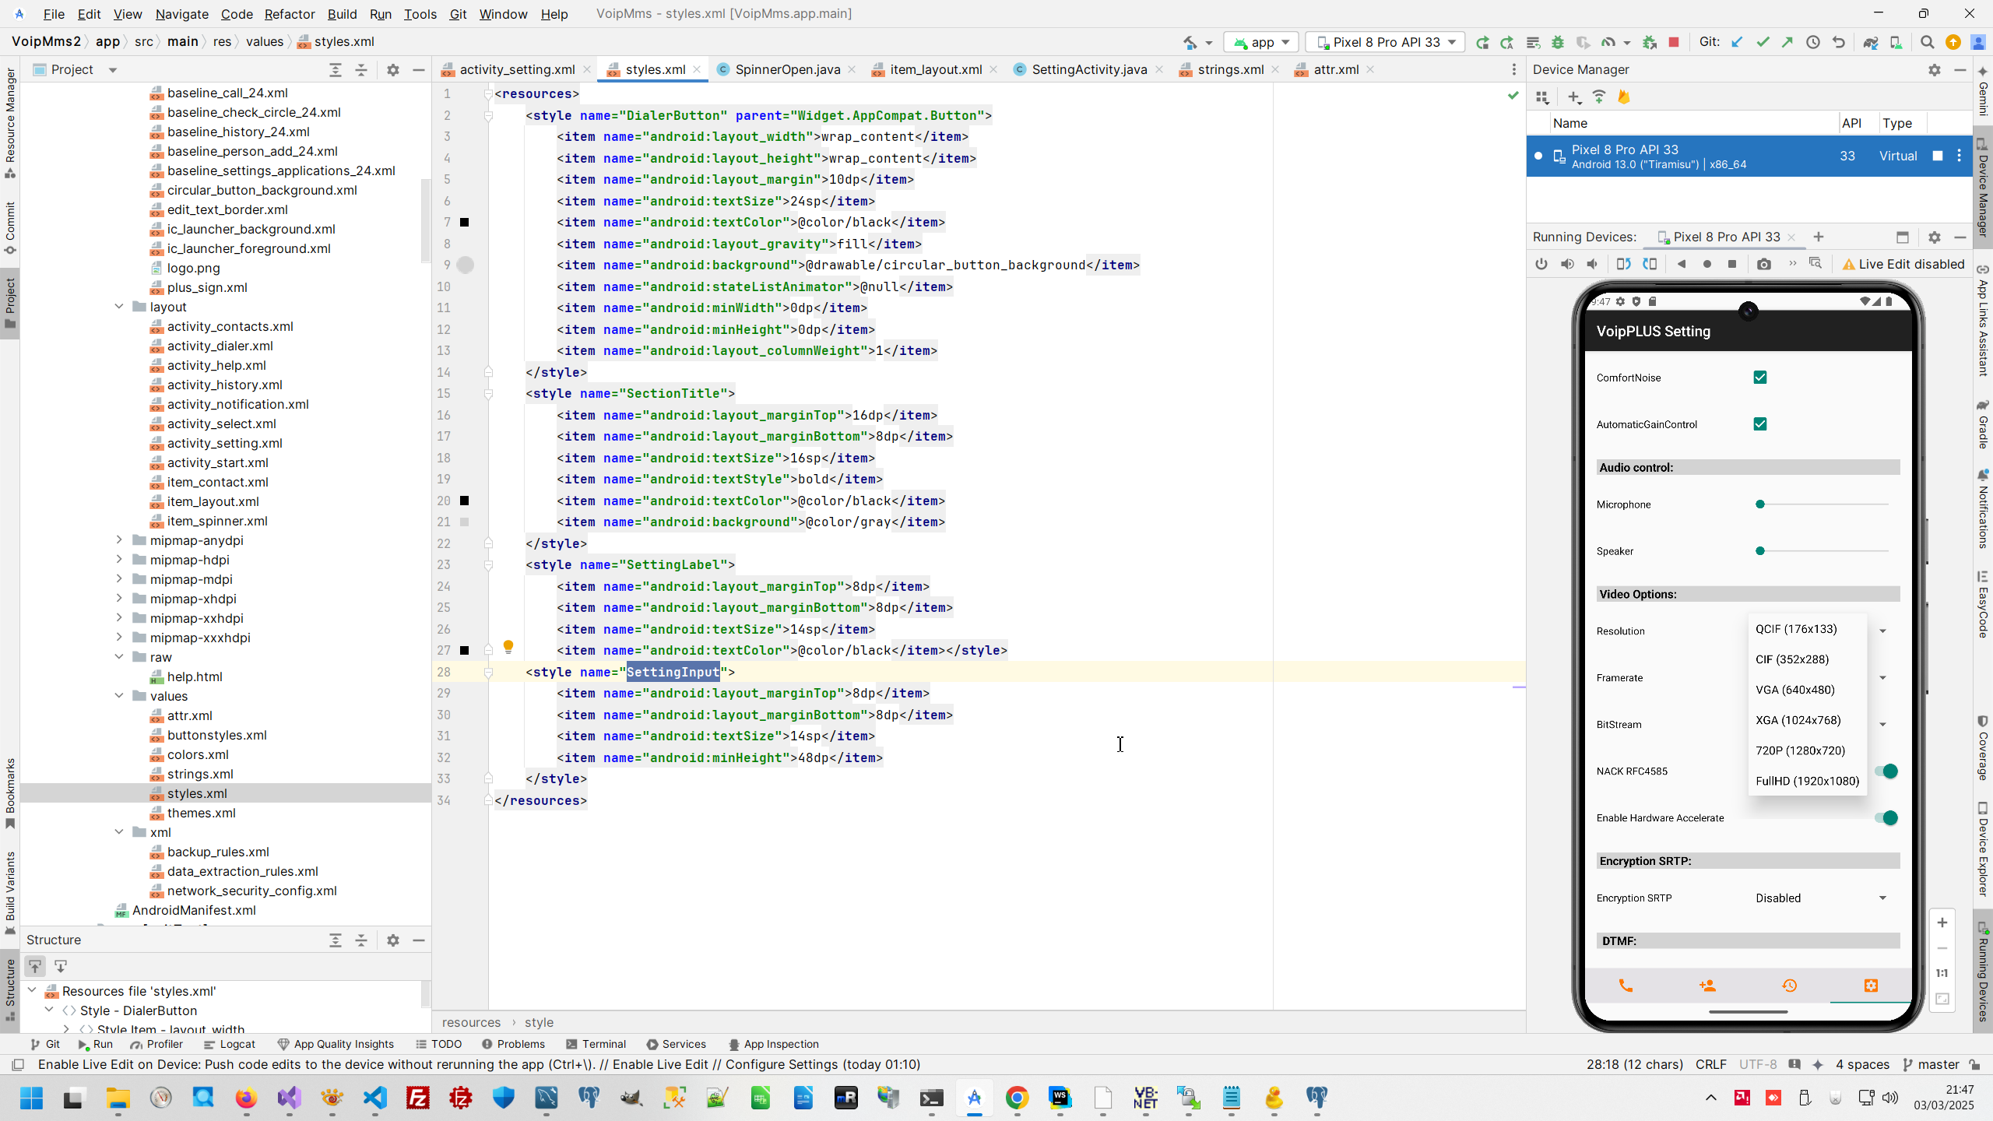Viewport: 1993px width, 1121px height.
Task: Click the Stop app red square icon
Action: [x=1674, y=42]
